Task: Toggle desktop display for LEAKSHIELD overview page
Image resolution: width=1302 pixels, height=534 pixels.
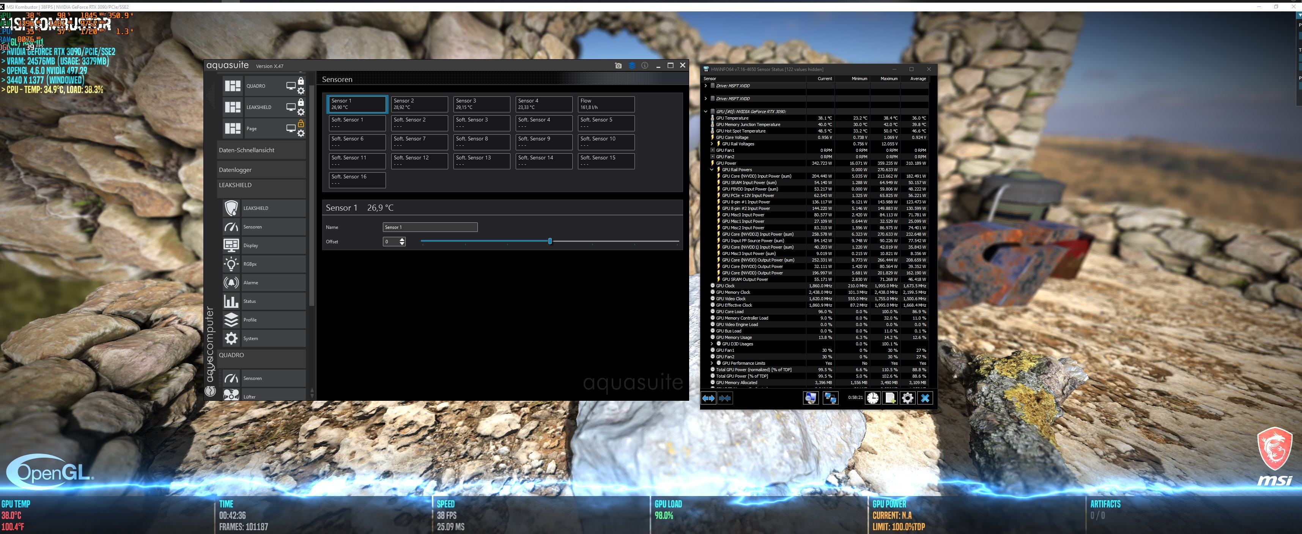Action: pyautogui.click(x=291, y=107)
